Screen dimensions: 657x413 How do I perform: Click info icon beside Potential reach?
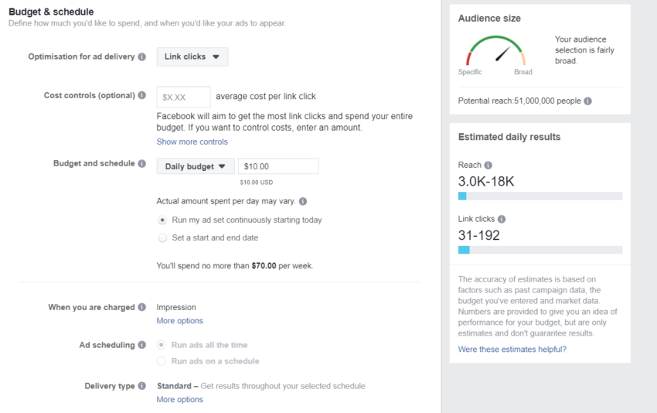(x=588, y=101)
